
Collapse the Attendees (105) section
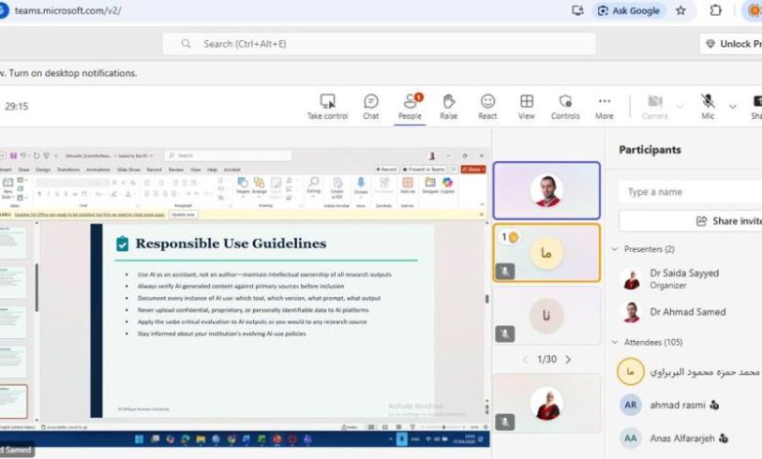(x=615, y=342)
